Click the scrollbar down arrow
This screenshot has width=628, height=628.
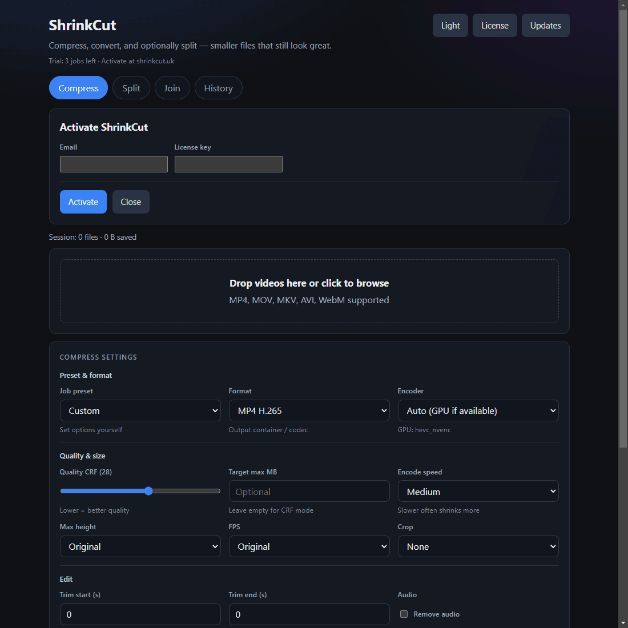(623, 623)
